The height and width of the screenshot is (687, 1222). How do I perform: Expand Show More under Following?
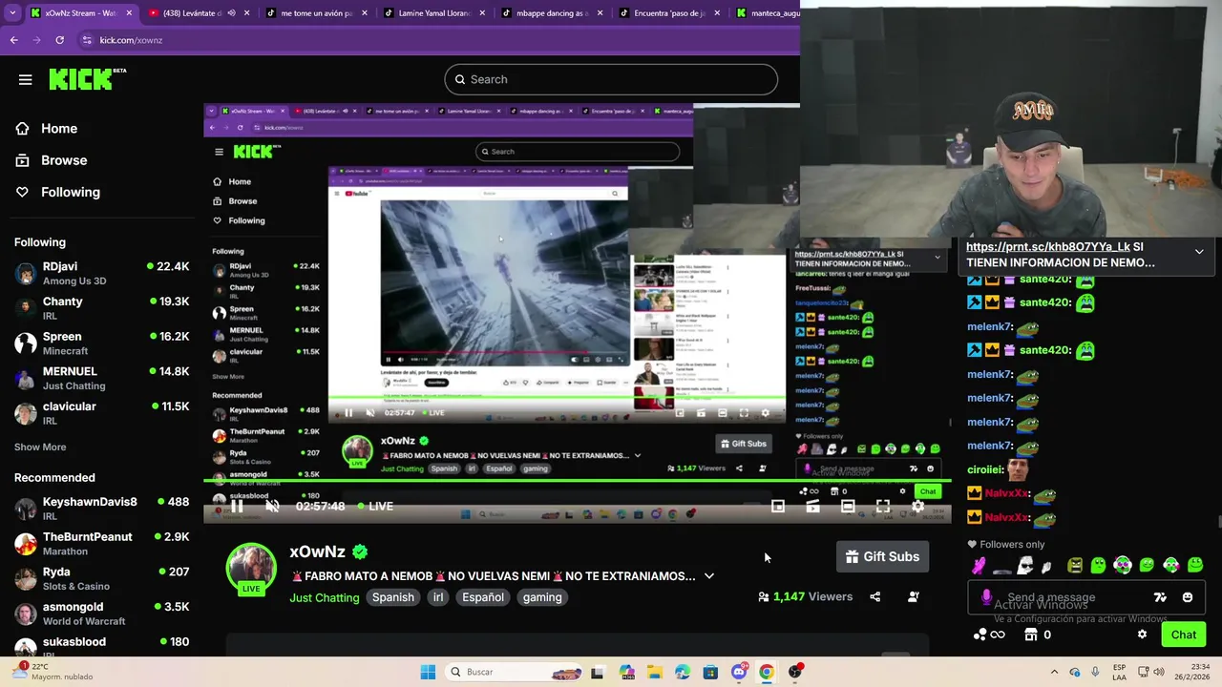point(40,447)
